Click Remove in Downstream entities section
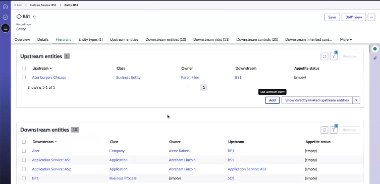380x184 pixels. 349,130
